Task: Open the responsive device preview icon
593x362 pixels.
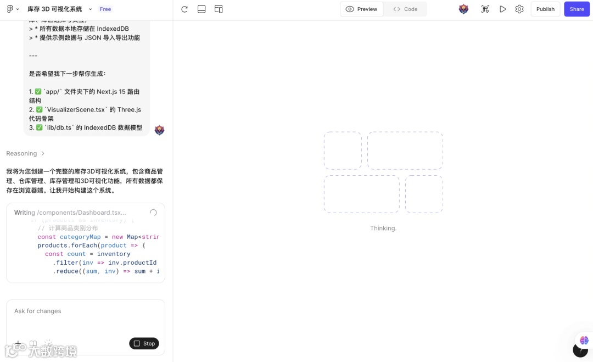Action: coord(219,9)
